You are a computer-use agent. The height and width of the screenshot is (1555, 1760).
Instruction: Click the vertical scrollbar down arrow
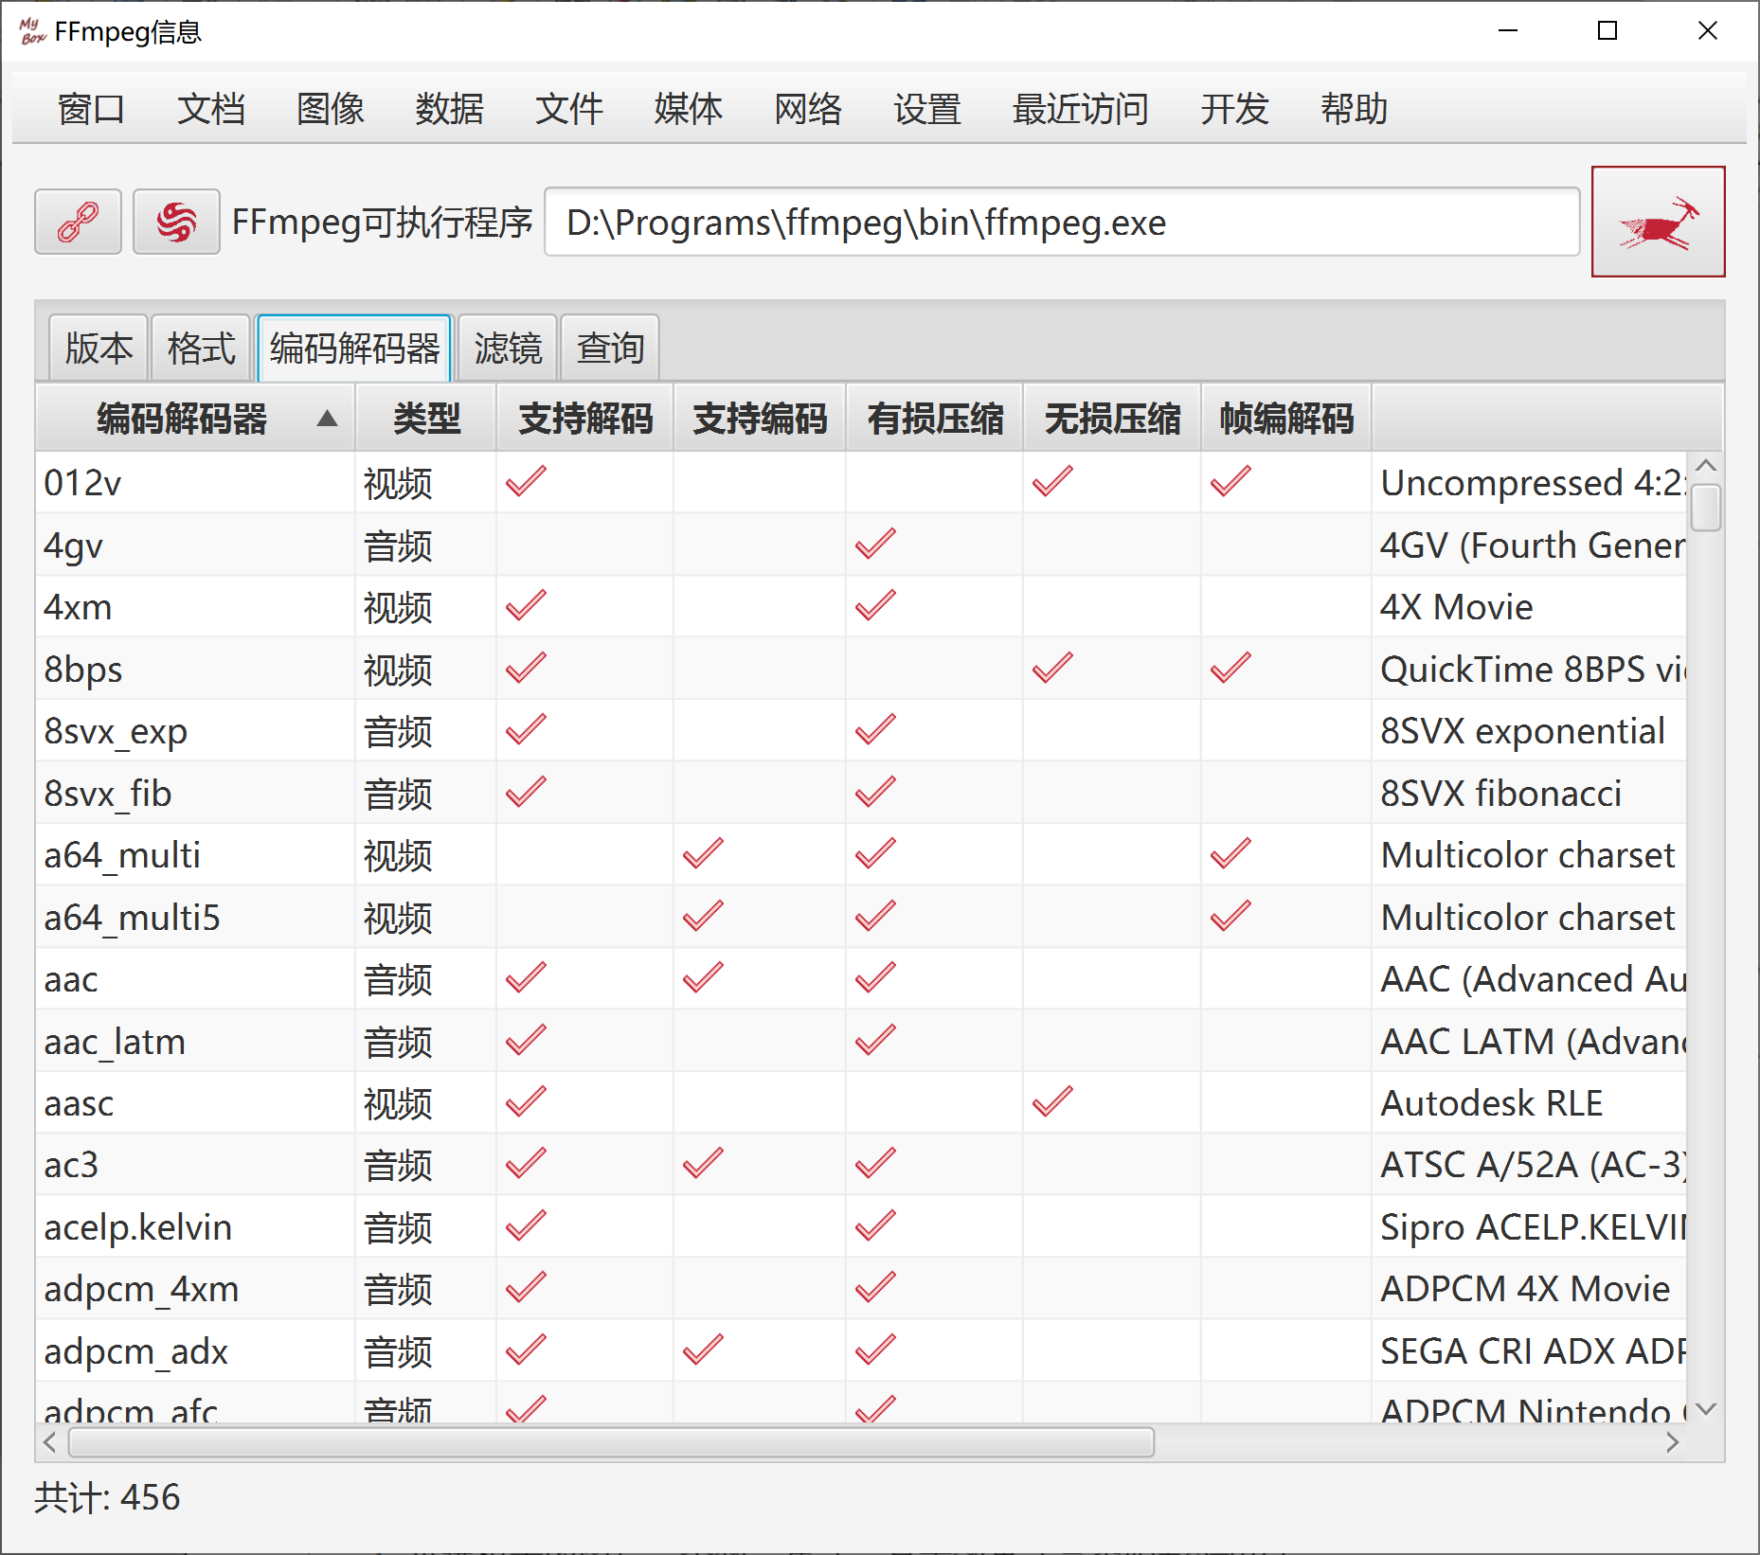tap(1706, 1409)
